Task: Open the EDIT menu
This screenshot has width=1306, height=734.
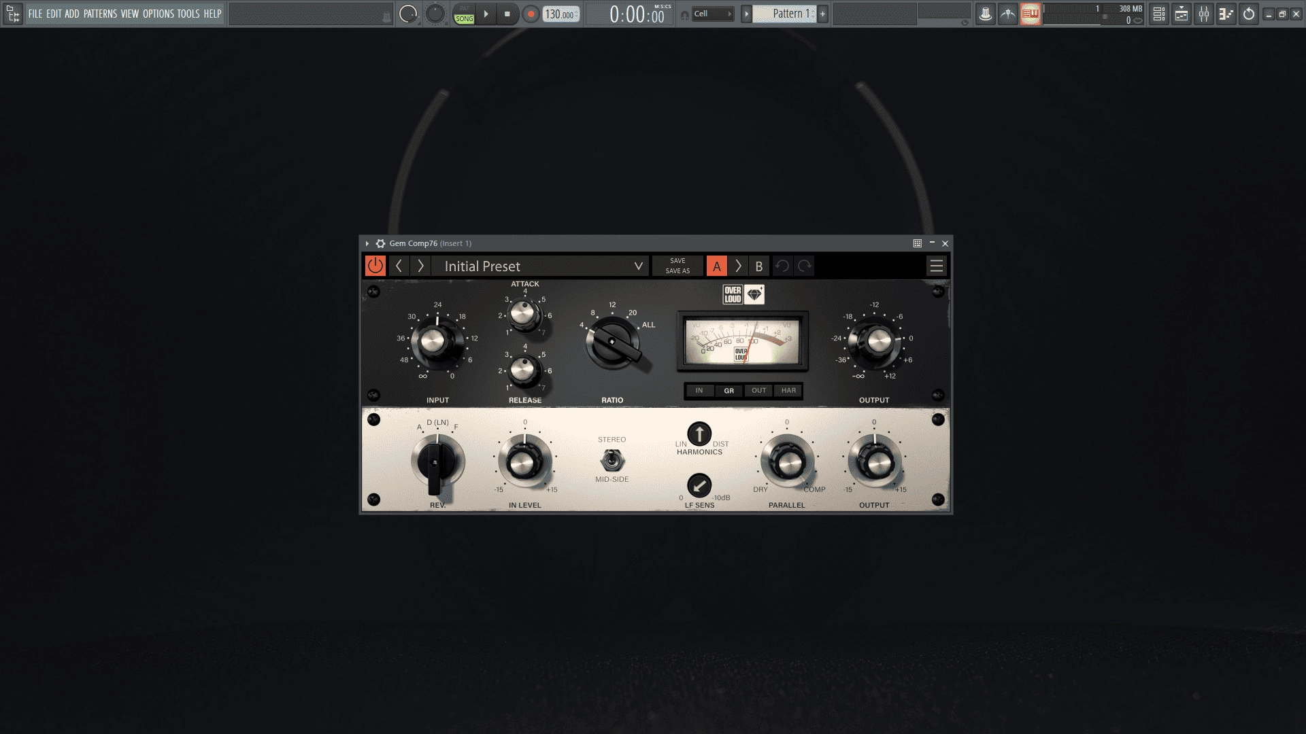Action: tap(54, 14)
